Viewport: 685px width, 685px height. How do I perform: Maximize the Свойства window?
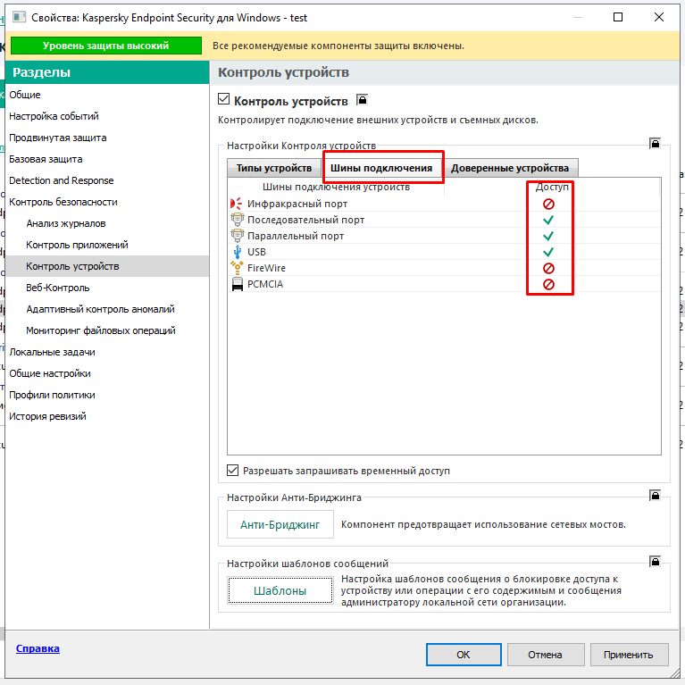(x=618, y=17)
